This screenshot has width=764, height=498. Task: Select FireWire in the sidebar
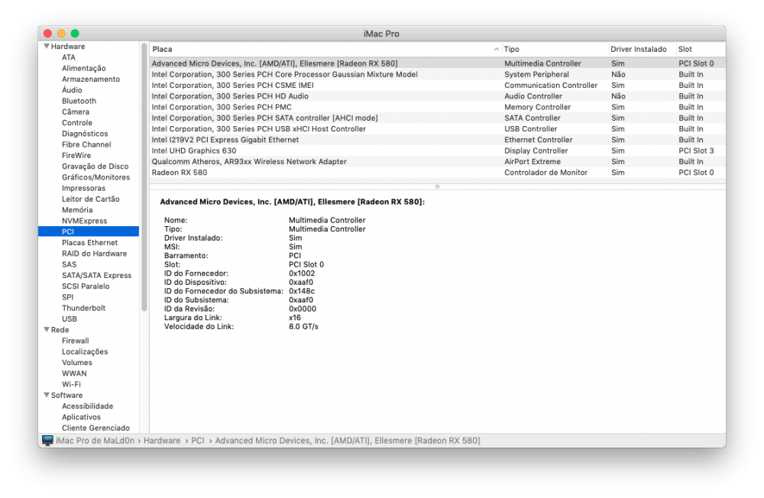pos(76,156)
